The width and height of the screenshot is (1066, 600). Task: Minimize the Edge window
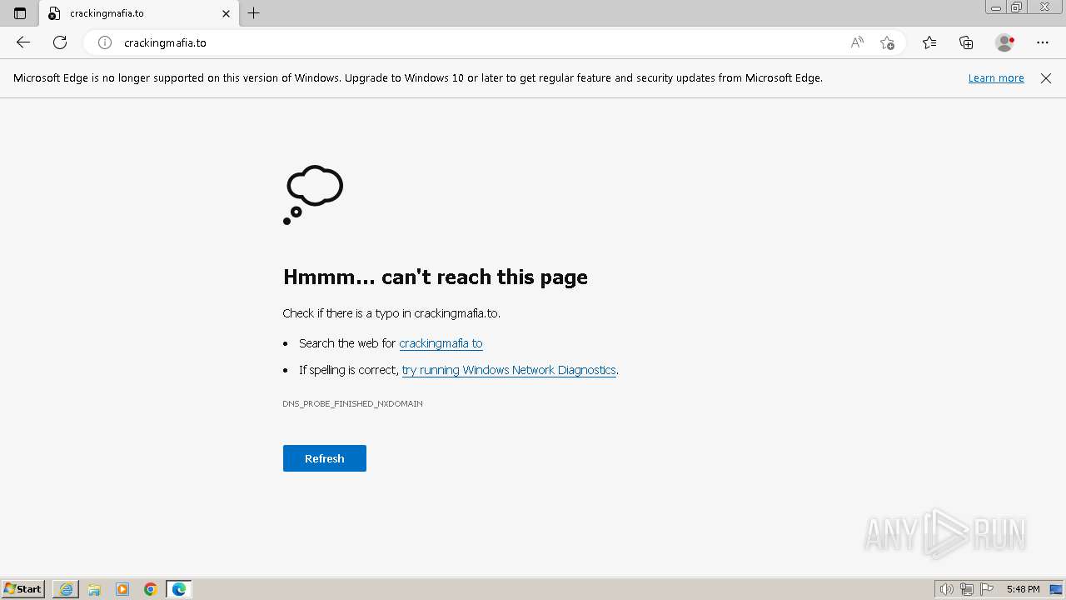pos(995,7)
